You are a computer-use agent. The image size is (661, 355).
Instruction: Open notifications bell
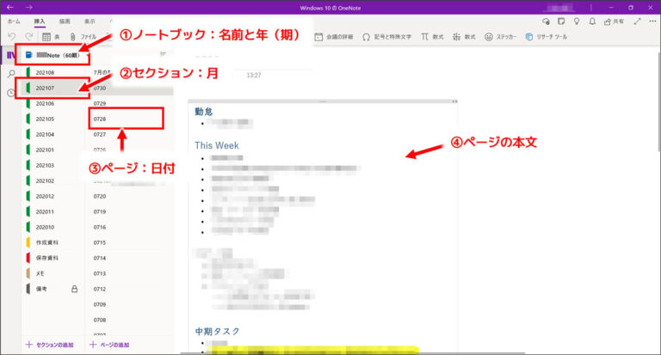coord(592,21)
